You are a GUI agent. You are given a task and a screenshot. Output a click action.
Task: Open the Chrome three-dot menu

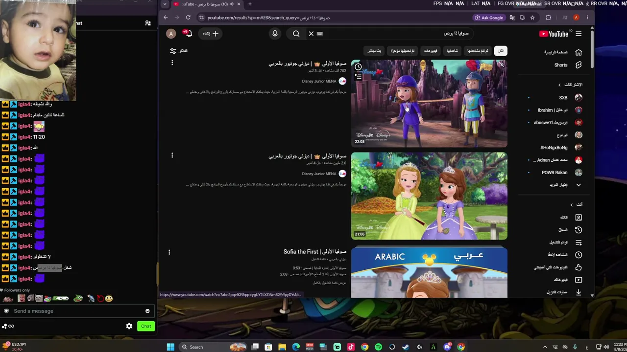click(587, 18)
